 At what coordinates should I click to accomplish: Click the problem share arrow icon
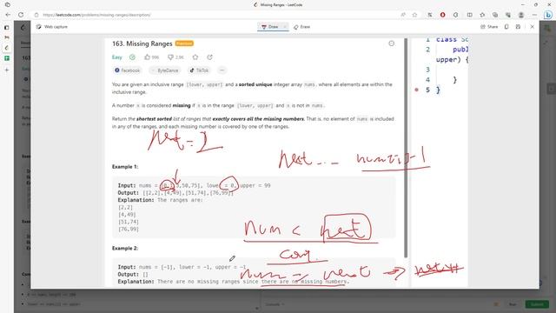coord(210,57)
